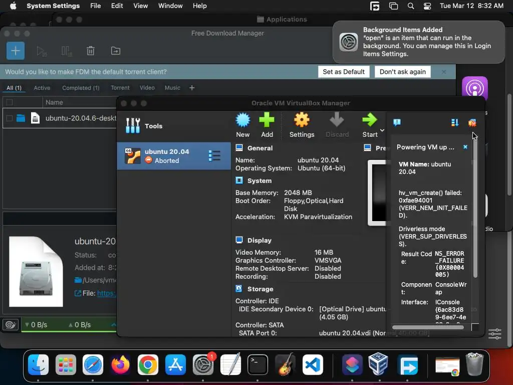Click the notification center speech bubble icon
The width and height of the screenshot is (513, 385).
click(x=397, y=122)
